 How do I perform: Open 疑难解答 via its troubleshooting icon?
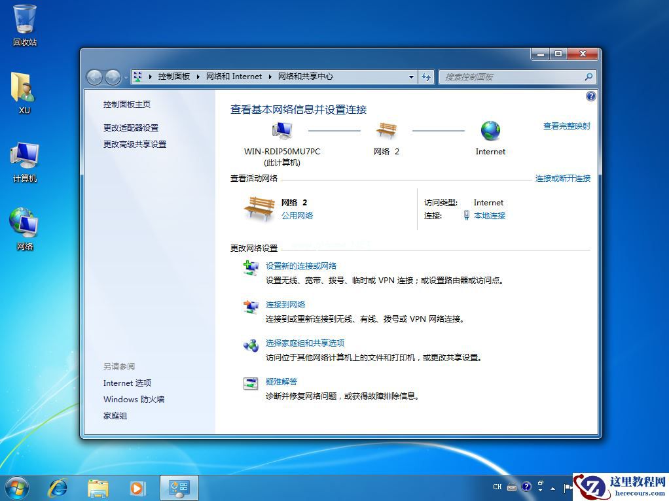coord(251,383)
